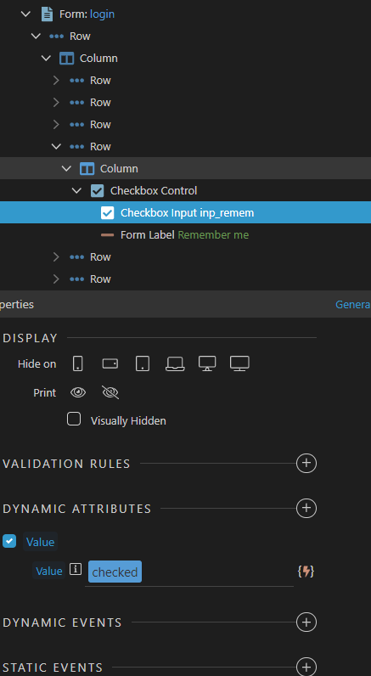
Task: Click the info icon beside Value
Action: point(76,570)
